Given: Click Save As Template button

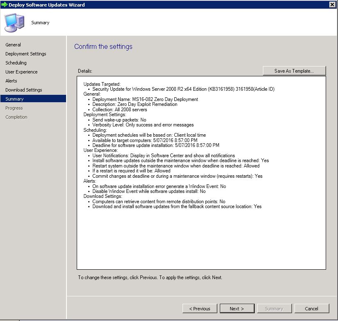Looking at the screenshot, I should point(294,71).
